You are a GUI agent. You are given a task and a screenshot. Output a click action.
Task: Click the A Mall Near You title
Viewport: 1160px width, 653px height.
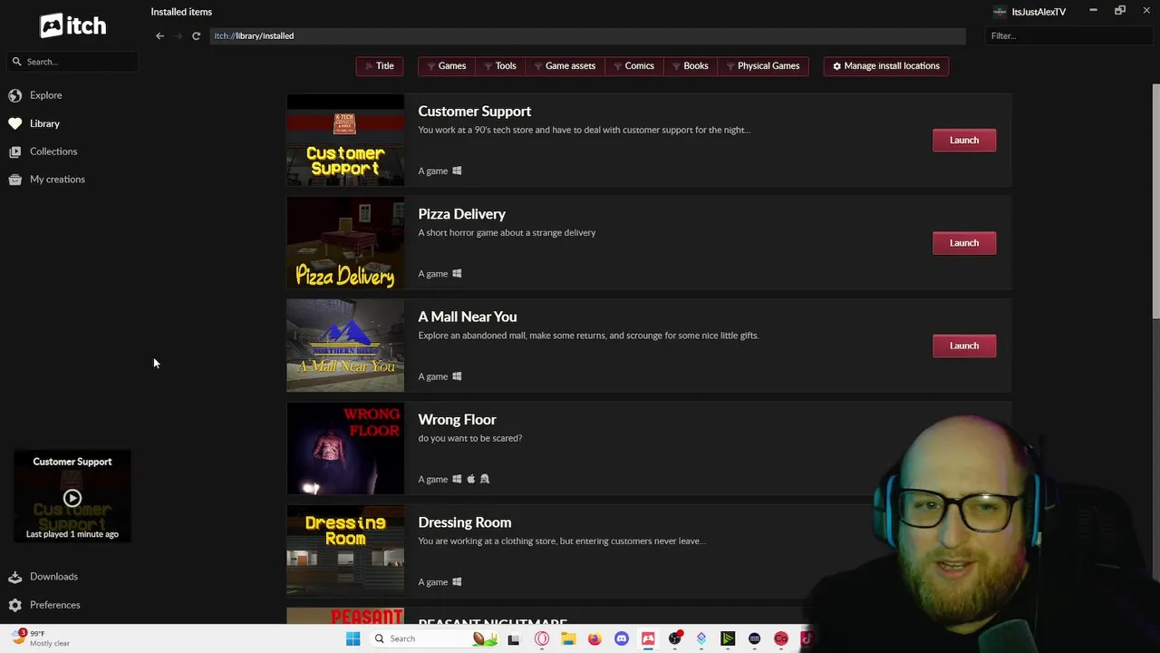click(x=467, y=317)
